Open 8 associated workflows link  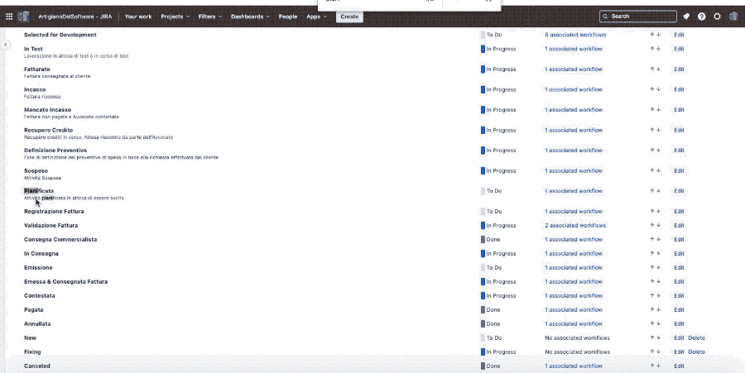[575, 36]
